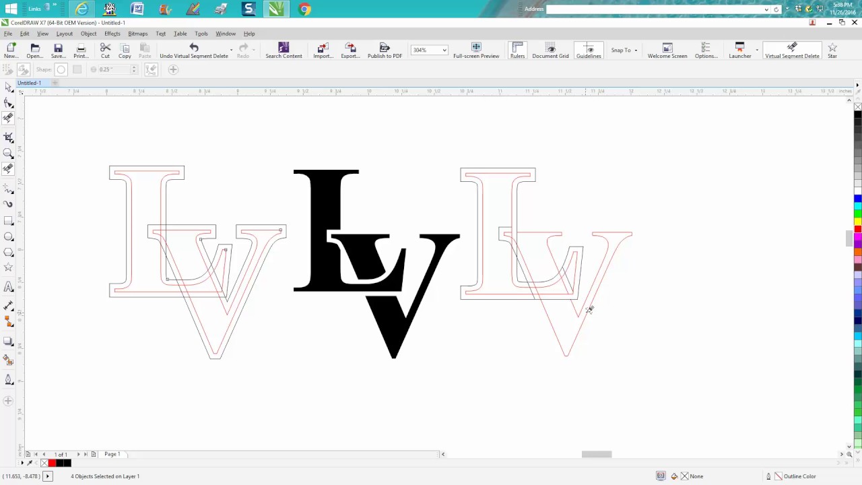Open the Tools menu

201,34
